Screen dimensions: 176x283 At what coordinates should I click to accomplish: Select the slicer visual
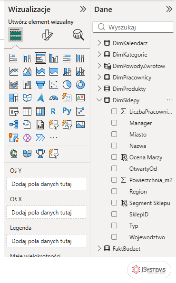click(x=14, y=111)
